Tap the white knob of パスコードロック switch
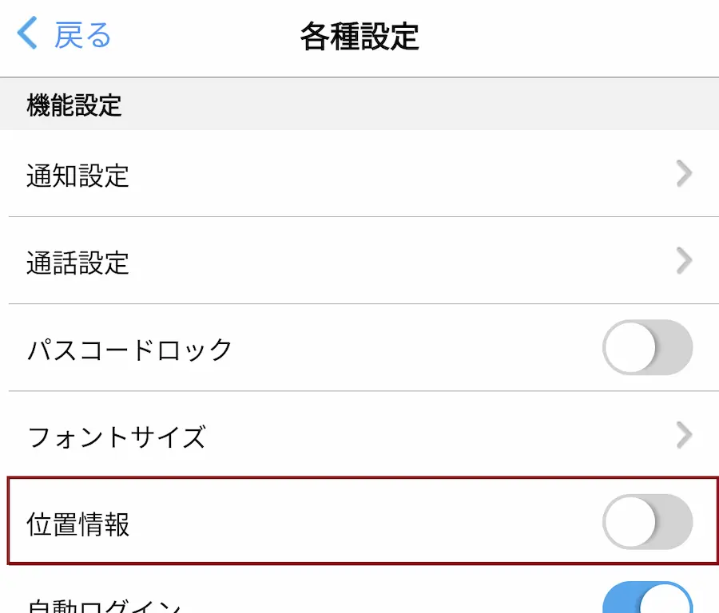Viewport: 719px width, 613px height. 630,347
